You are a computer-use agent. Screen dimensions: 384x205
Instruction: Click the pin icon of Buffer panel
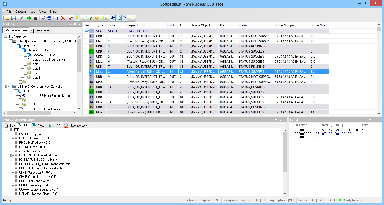[375, 120]
